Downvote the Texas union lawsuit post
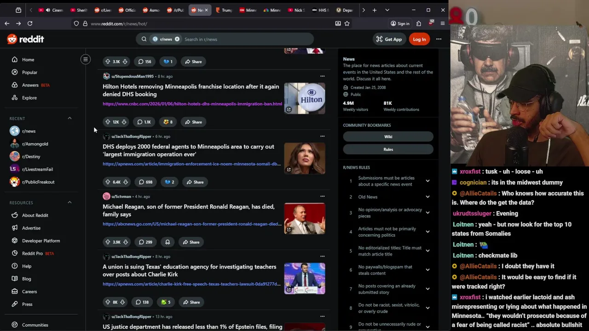Screen dimensions: 589x331 coord(122,302)
